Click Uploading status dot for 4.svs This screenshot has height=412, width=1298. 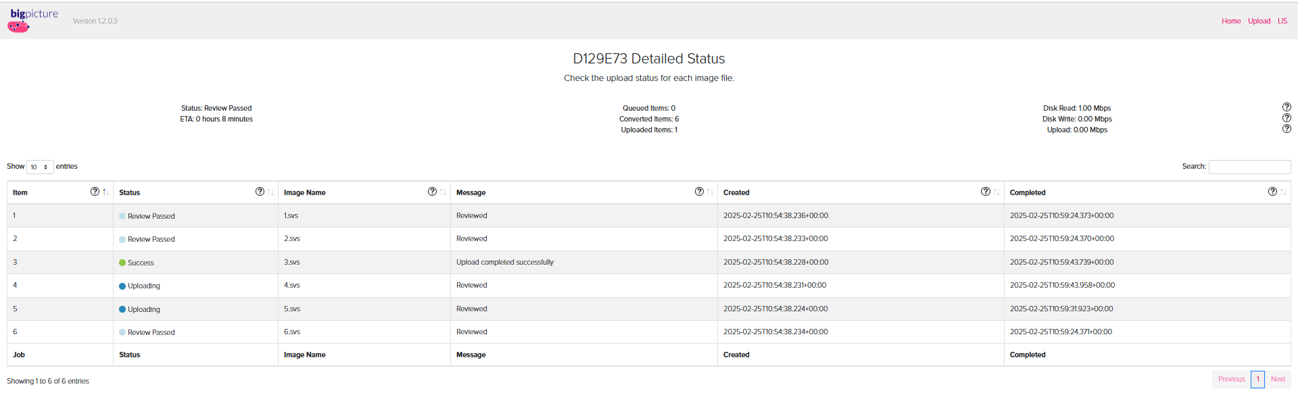pos(122,286)
